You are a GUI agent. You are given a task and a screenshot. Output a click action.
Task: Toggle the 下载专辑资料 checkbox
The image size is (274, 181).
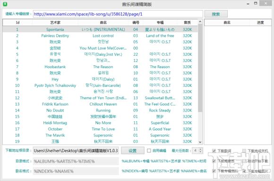pos(214,171)
